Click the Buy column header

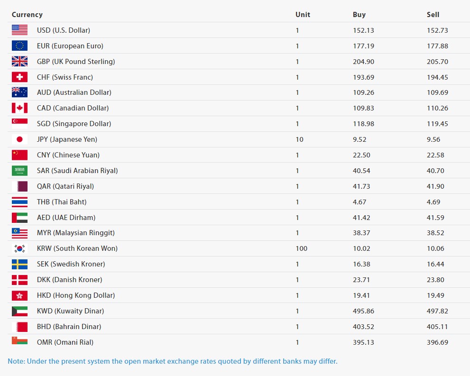pos(359,14)
